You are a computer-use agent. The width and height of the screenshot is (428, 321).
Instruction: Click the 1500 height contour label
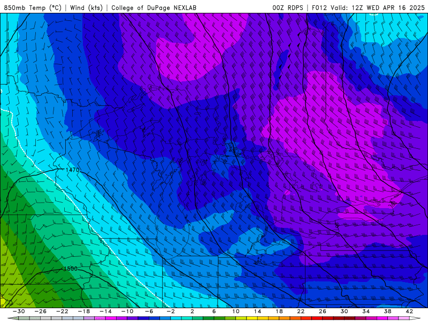pos(71,269)
